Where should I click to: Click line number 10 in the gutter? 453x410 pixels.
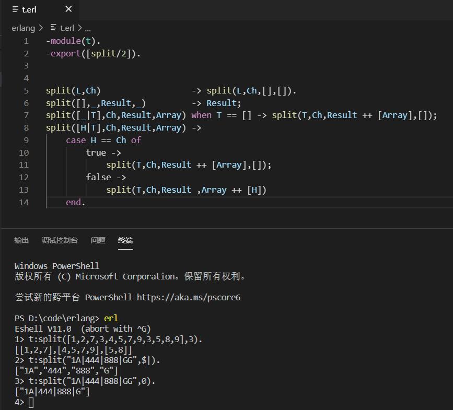click(x=24, y=153)
